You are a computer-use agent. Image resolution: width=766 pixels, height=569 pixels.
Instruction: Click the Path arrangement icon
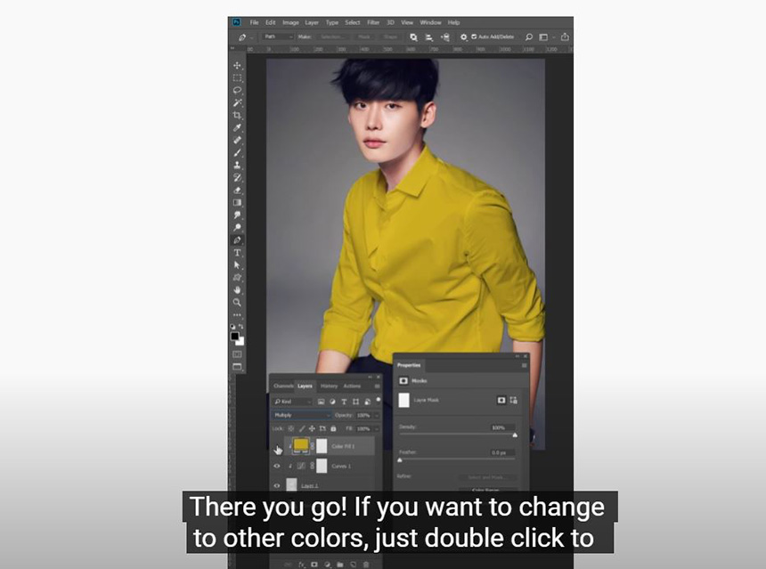pyautogui.click(x=445, y=37)
